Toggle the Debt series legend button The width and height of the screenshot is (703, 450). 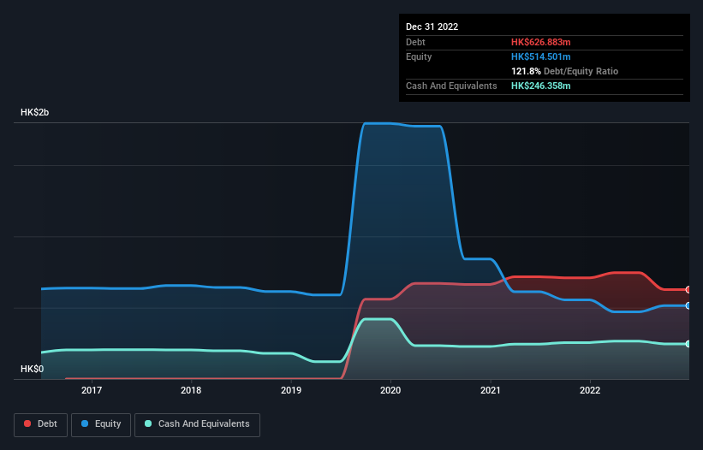40,424
